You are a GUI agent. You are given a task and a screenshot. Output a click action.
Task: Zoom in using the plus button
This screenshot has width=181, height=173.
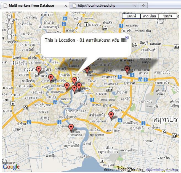pos(9,32)
